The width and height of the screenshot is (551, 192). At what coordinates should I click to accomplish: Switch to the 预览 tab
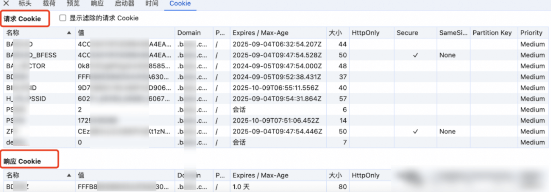tap(73, 3)
